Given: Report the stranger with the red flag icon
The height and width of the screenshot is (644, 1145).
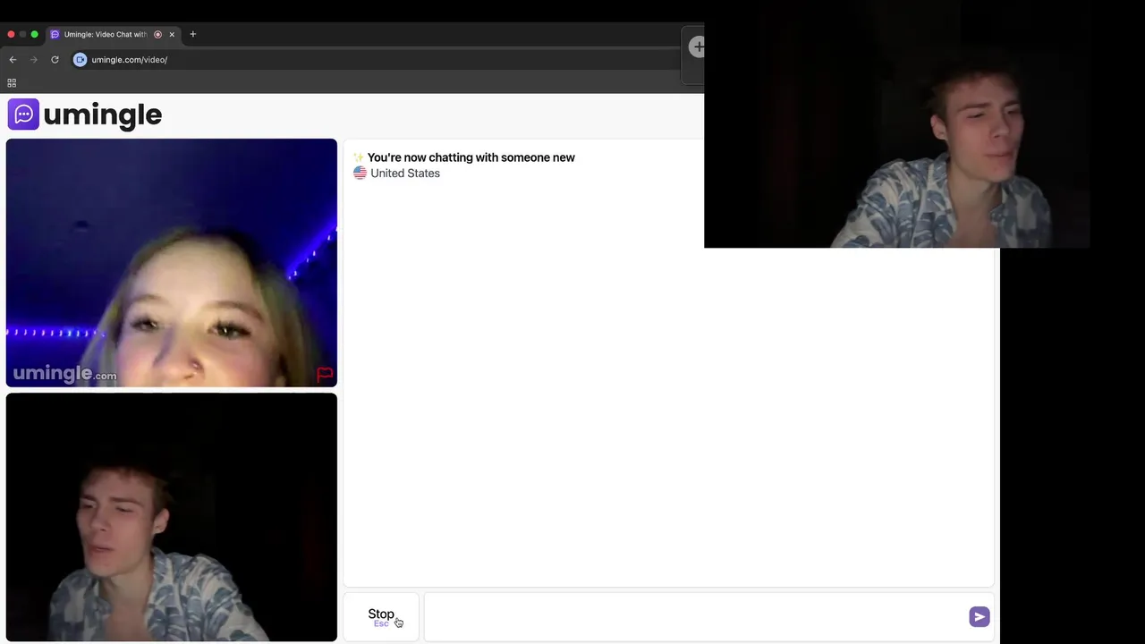Looking at the screenshot, I should point(325,374).
